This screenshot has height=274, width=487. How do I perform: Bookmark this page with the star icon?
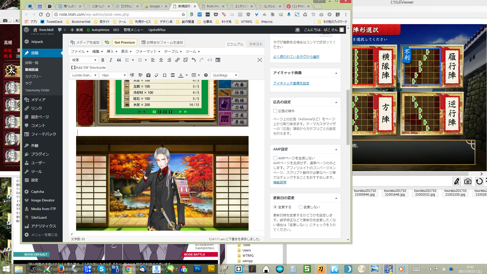point(183,14)
